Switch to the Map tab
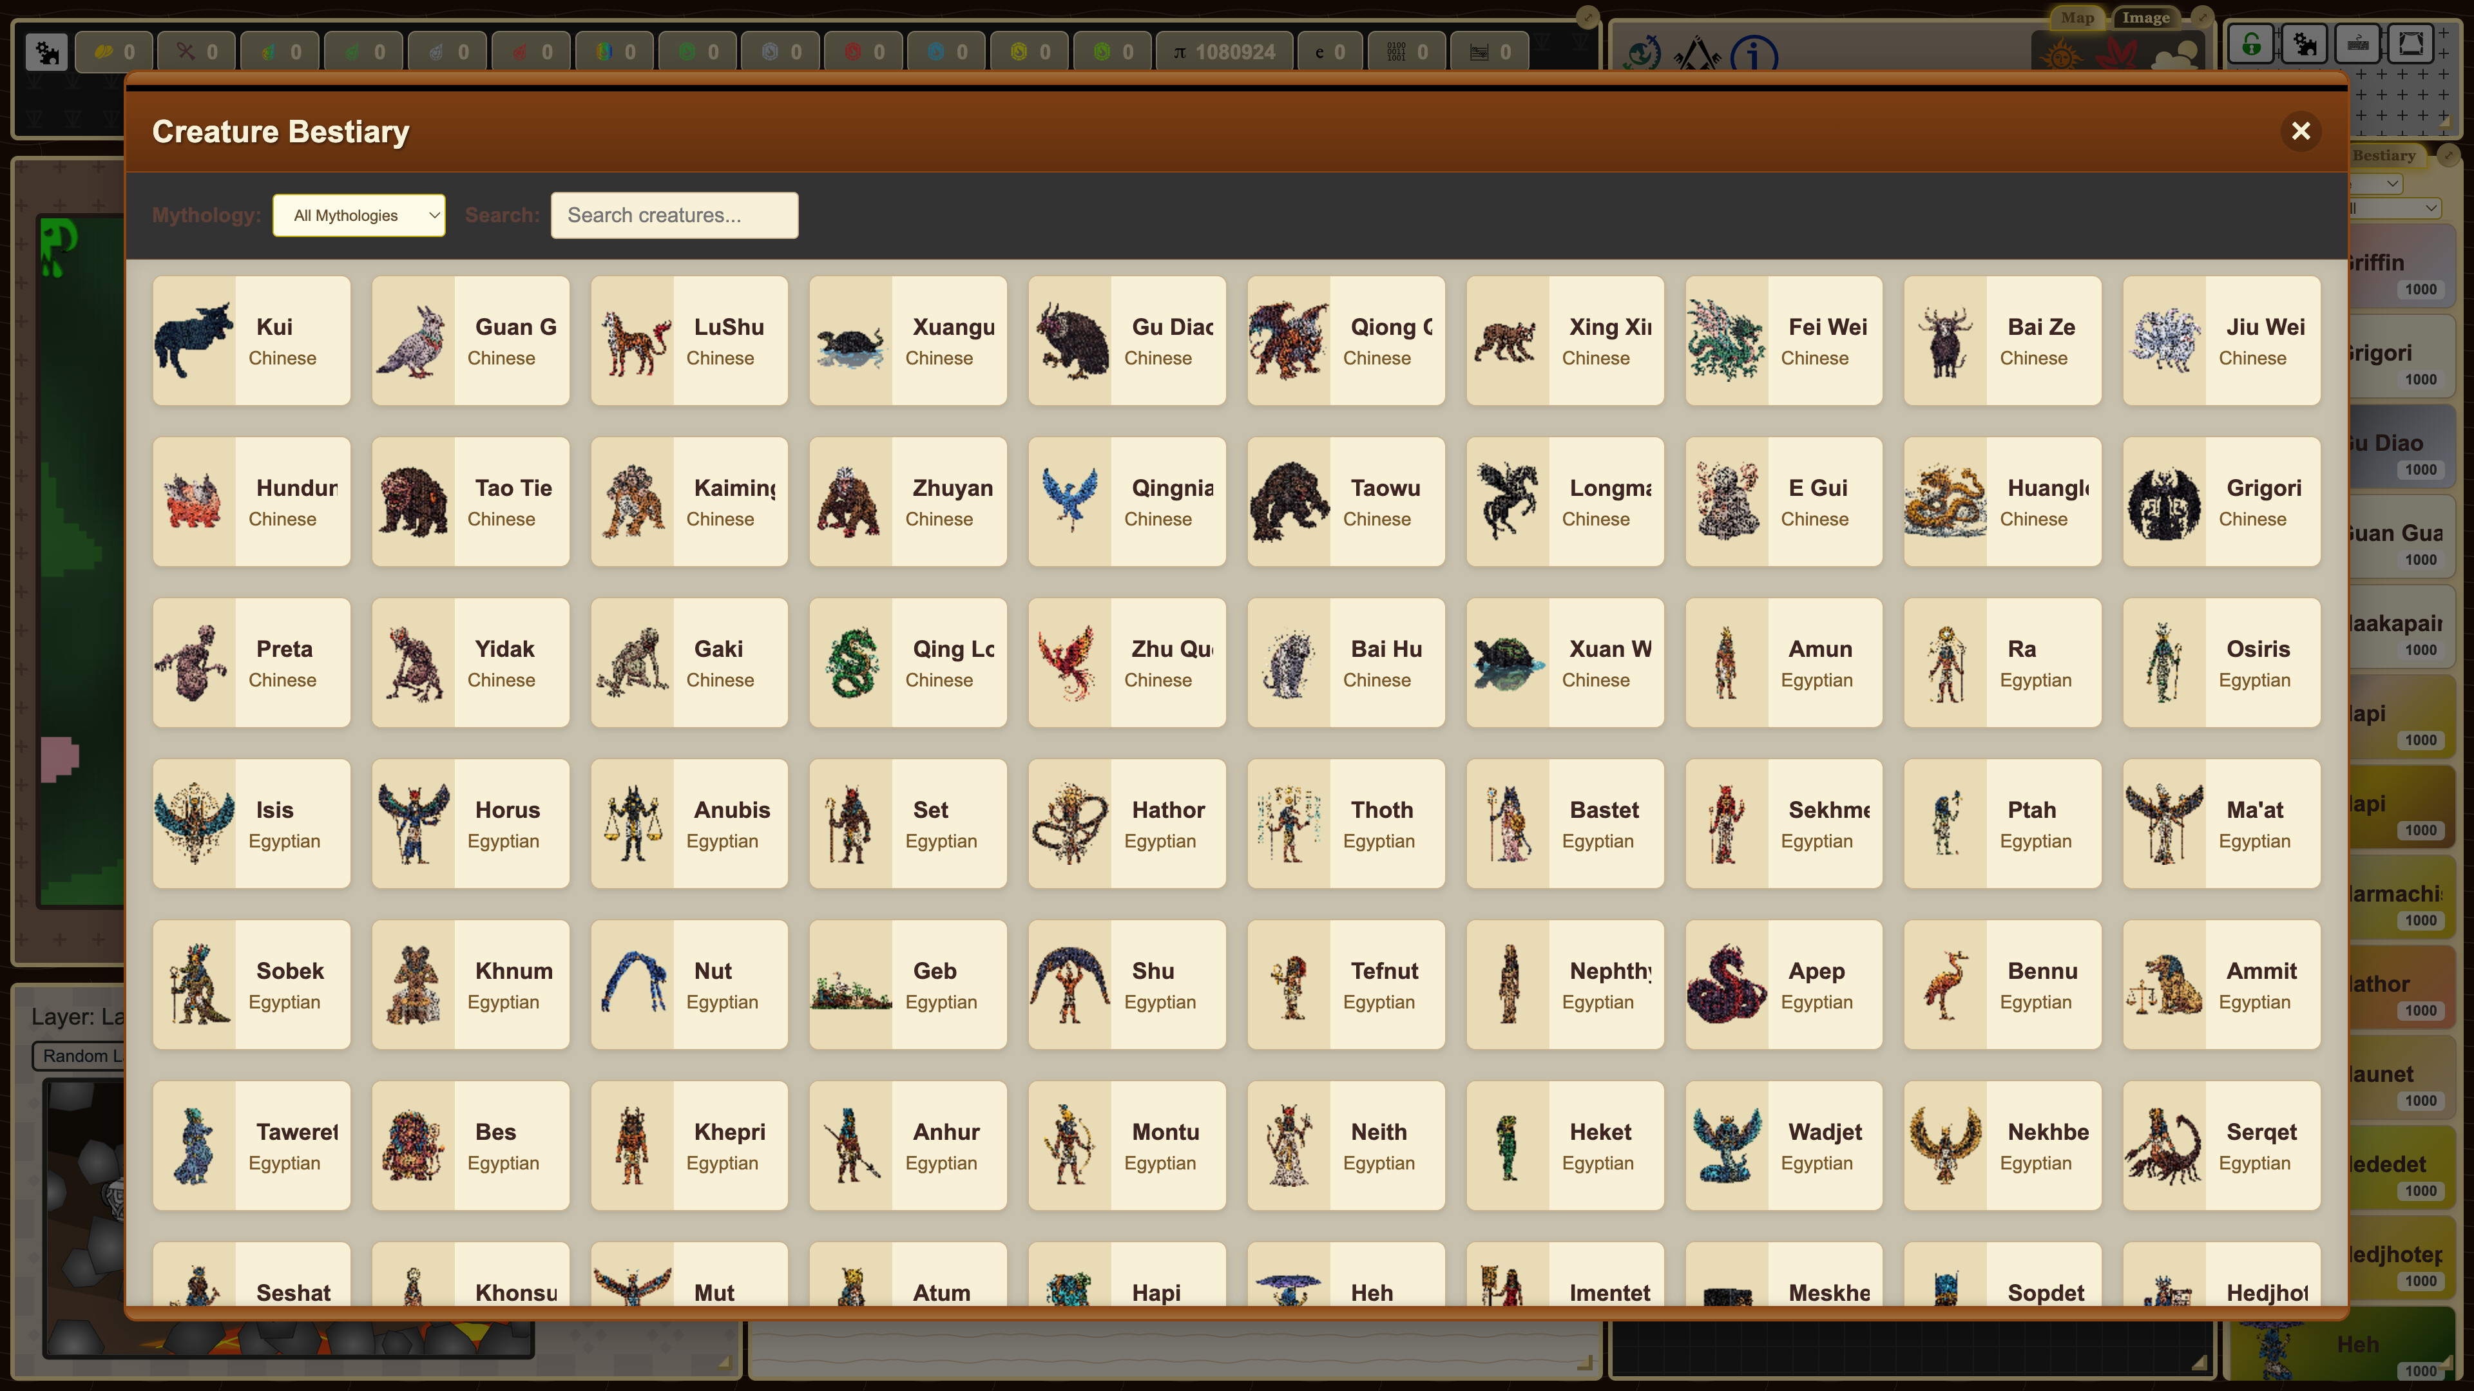Viewport: 2474px width, 1391px height. point(2077,17)
